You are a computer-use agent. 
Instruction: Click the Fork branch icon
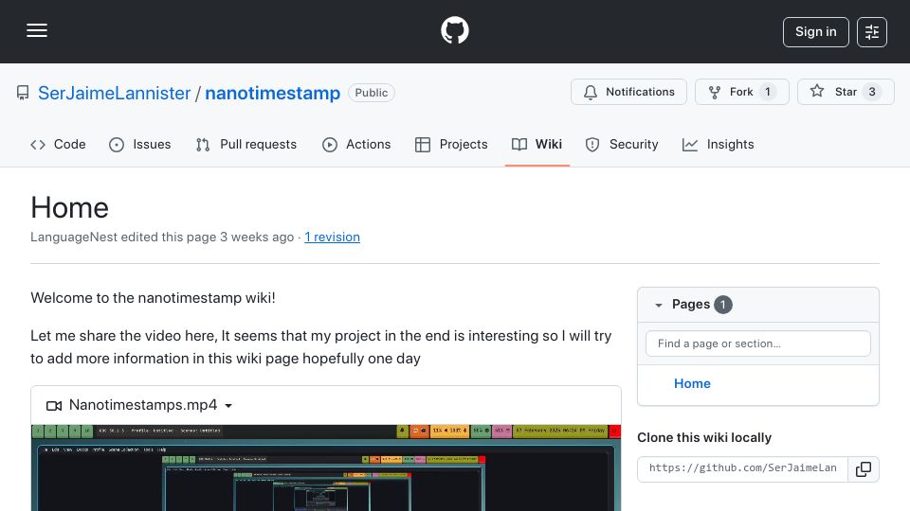[715, 92]
